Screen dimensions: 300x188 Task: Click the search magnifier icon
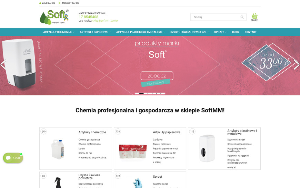click(242, 17)
